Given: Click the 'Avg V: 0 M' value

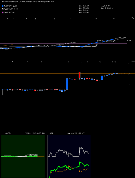Looking at the screenshot, I should pyautogui.click(x=105, y=6).
